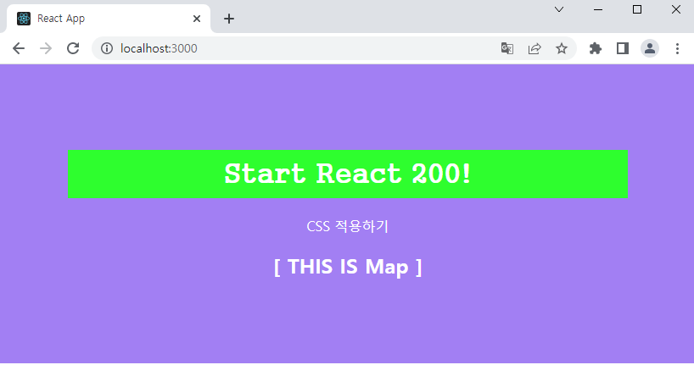Image resolution: width=694 pixels, height=376 pixels.
Task: Go back to the previous page
Action: (19, 48)
